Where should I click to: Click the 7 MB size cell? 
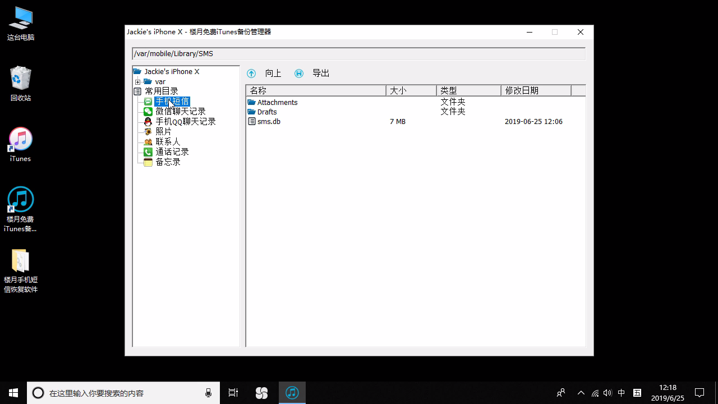398,122
